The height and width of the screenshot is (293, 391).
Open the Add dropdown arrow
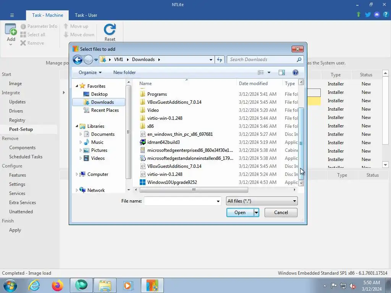click(x=11, y=45)
